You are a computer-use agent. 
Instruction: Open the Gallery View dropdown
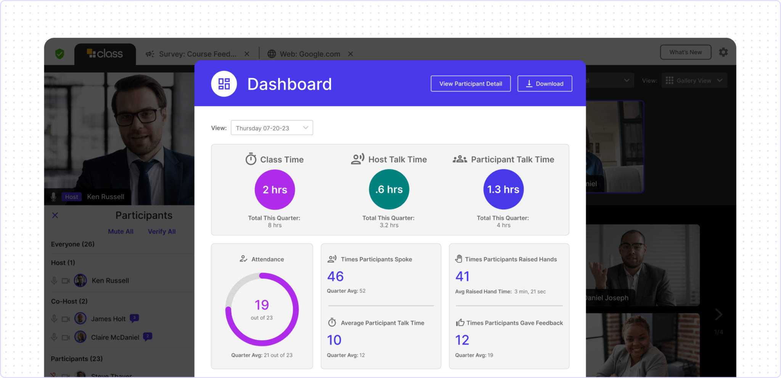pyautogui.click(x=694, y=80)
